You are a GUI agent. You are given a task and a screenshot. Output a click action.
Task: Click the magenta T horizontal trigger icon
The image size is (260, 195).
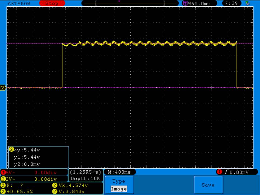[185, 4]
